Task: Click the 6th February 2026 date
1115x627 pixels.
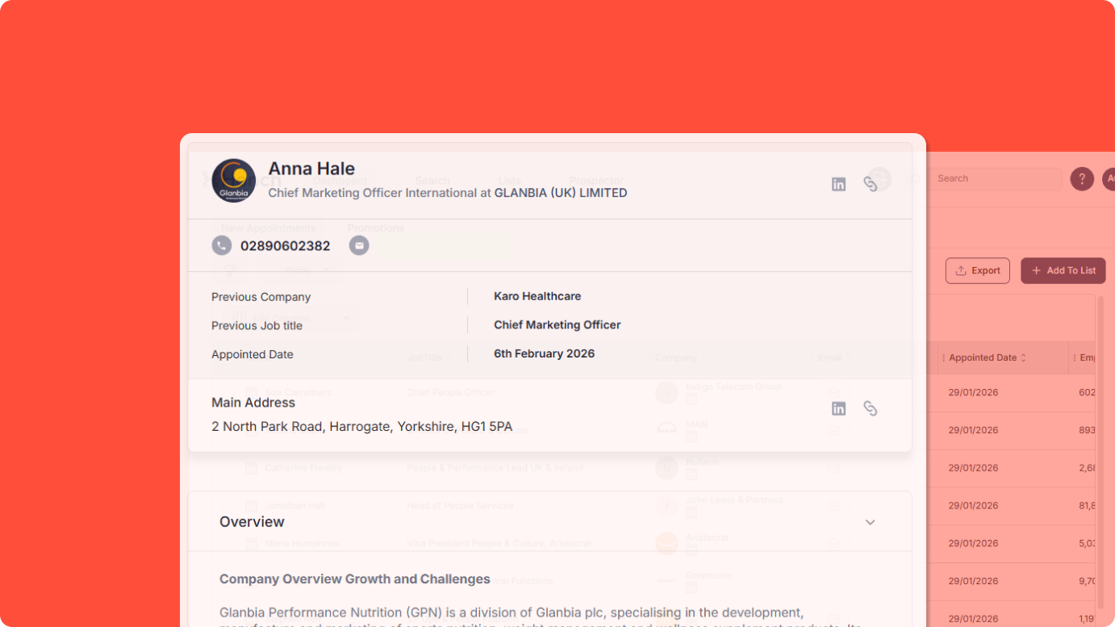Action: [x=545, y=353]
